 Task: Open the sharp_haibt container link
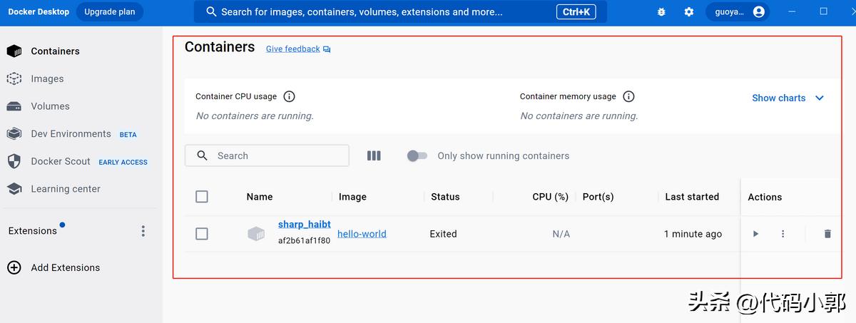click(305, 224)
